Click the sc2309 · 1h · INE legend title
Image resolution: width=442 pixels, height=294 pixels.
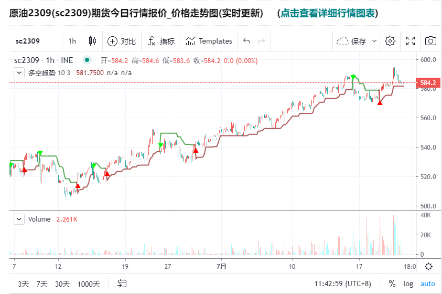pyautogui.click(x=44, y=60)
